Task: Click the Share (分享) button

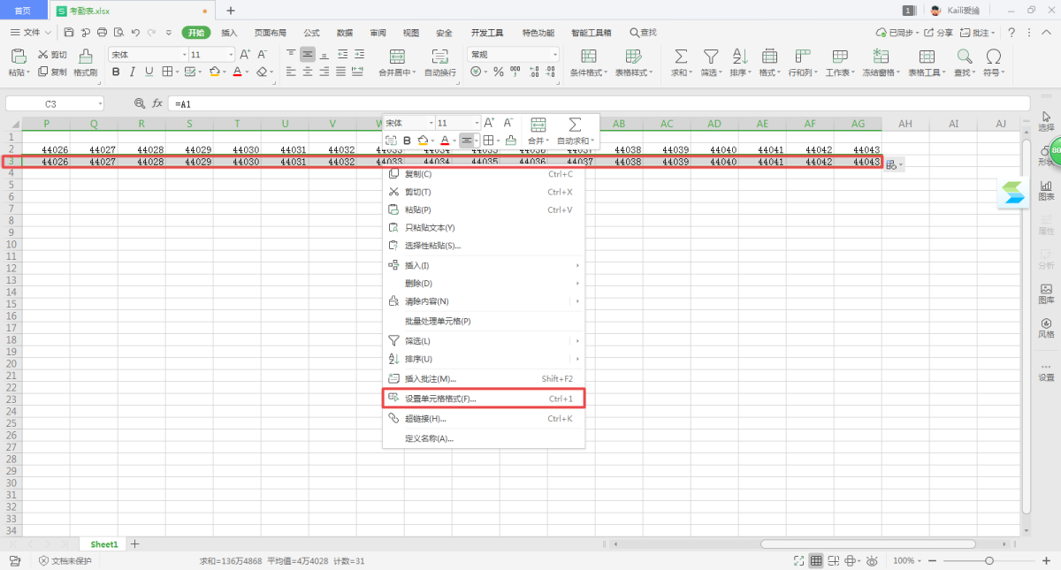Action: pos(939,33)
